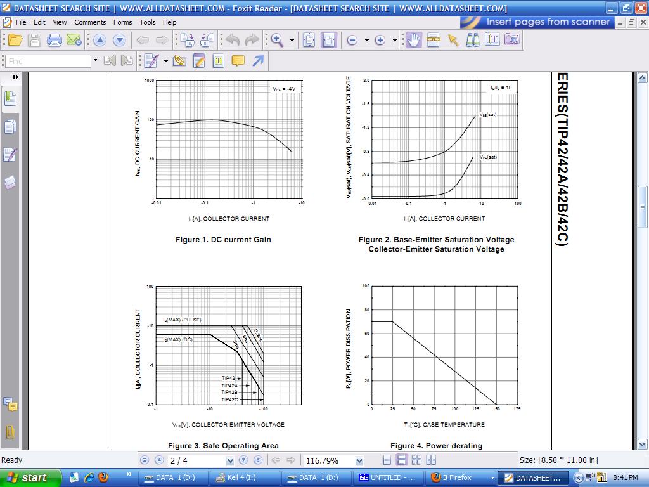Choose the Select Text tool icon
Screen dimensions: 649x487
[x=492, y=39]
